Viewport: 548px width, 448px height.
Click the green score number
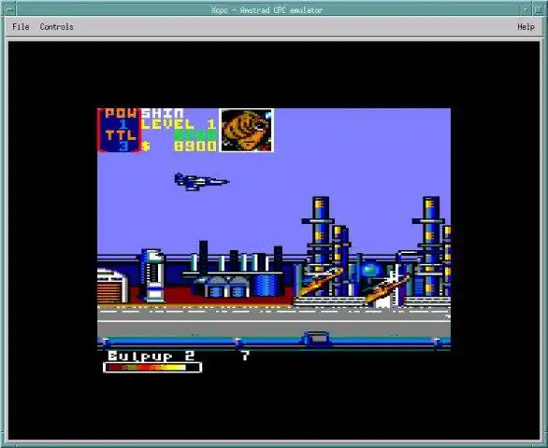click(x=195, y=135)
